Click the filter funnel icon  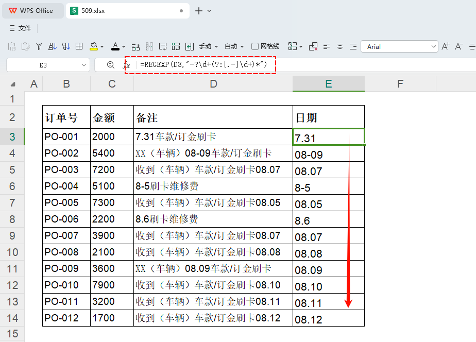(x=39, y=46)
